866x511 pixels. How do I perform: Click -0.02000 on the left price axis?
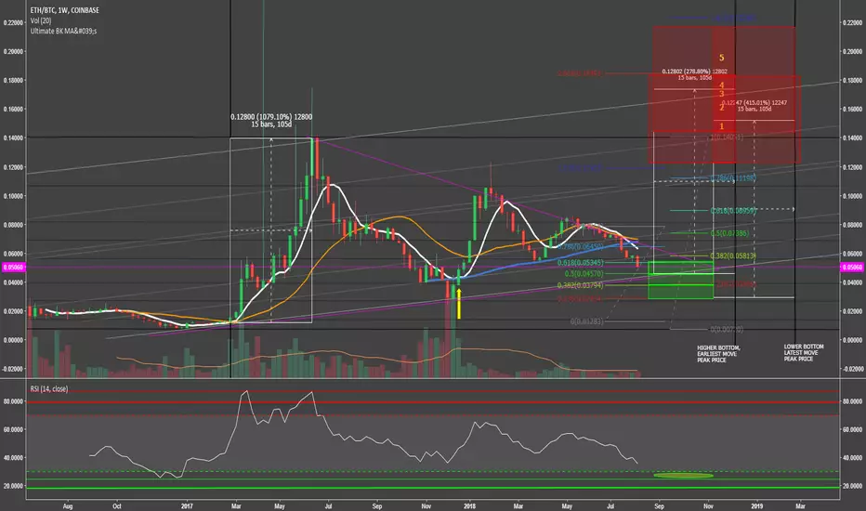point(13,369)
